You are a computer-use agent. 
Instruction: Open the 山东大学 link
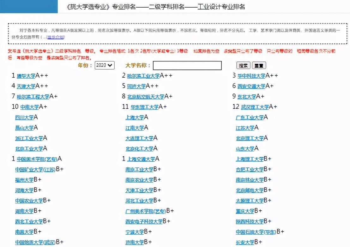pyautogui.click(x=245, y=148)
